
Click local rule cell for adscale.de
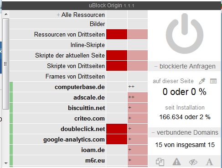138,97
